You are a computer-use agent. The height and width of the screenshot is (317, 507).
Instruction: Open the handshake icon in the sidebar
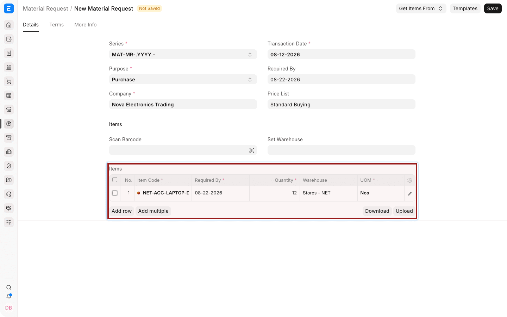tap(9, 208)
